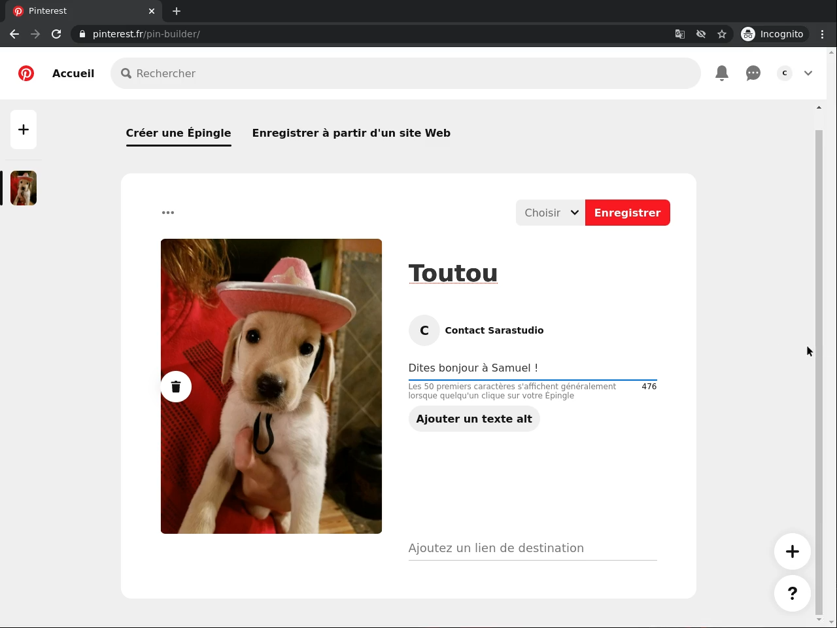Expand the account options chevron
The height and width of the screenshot is (628, 837).
tap(808, 73)
